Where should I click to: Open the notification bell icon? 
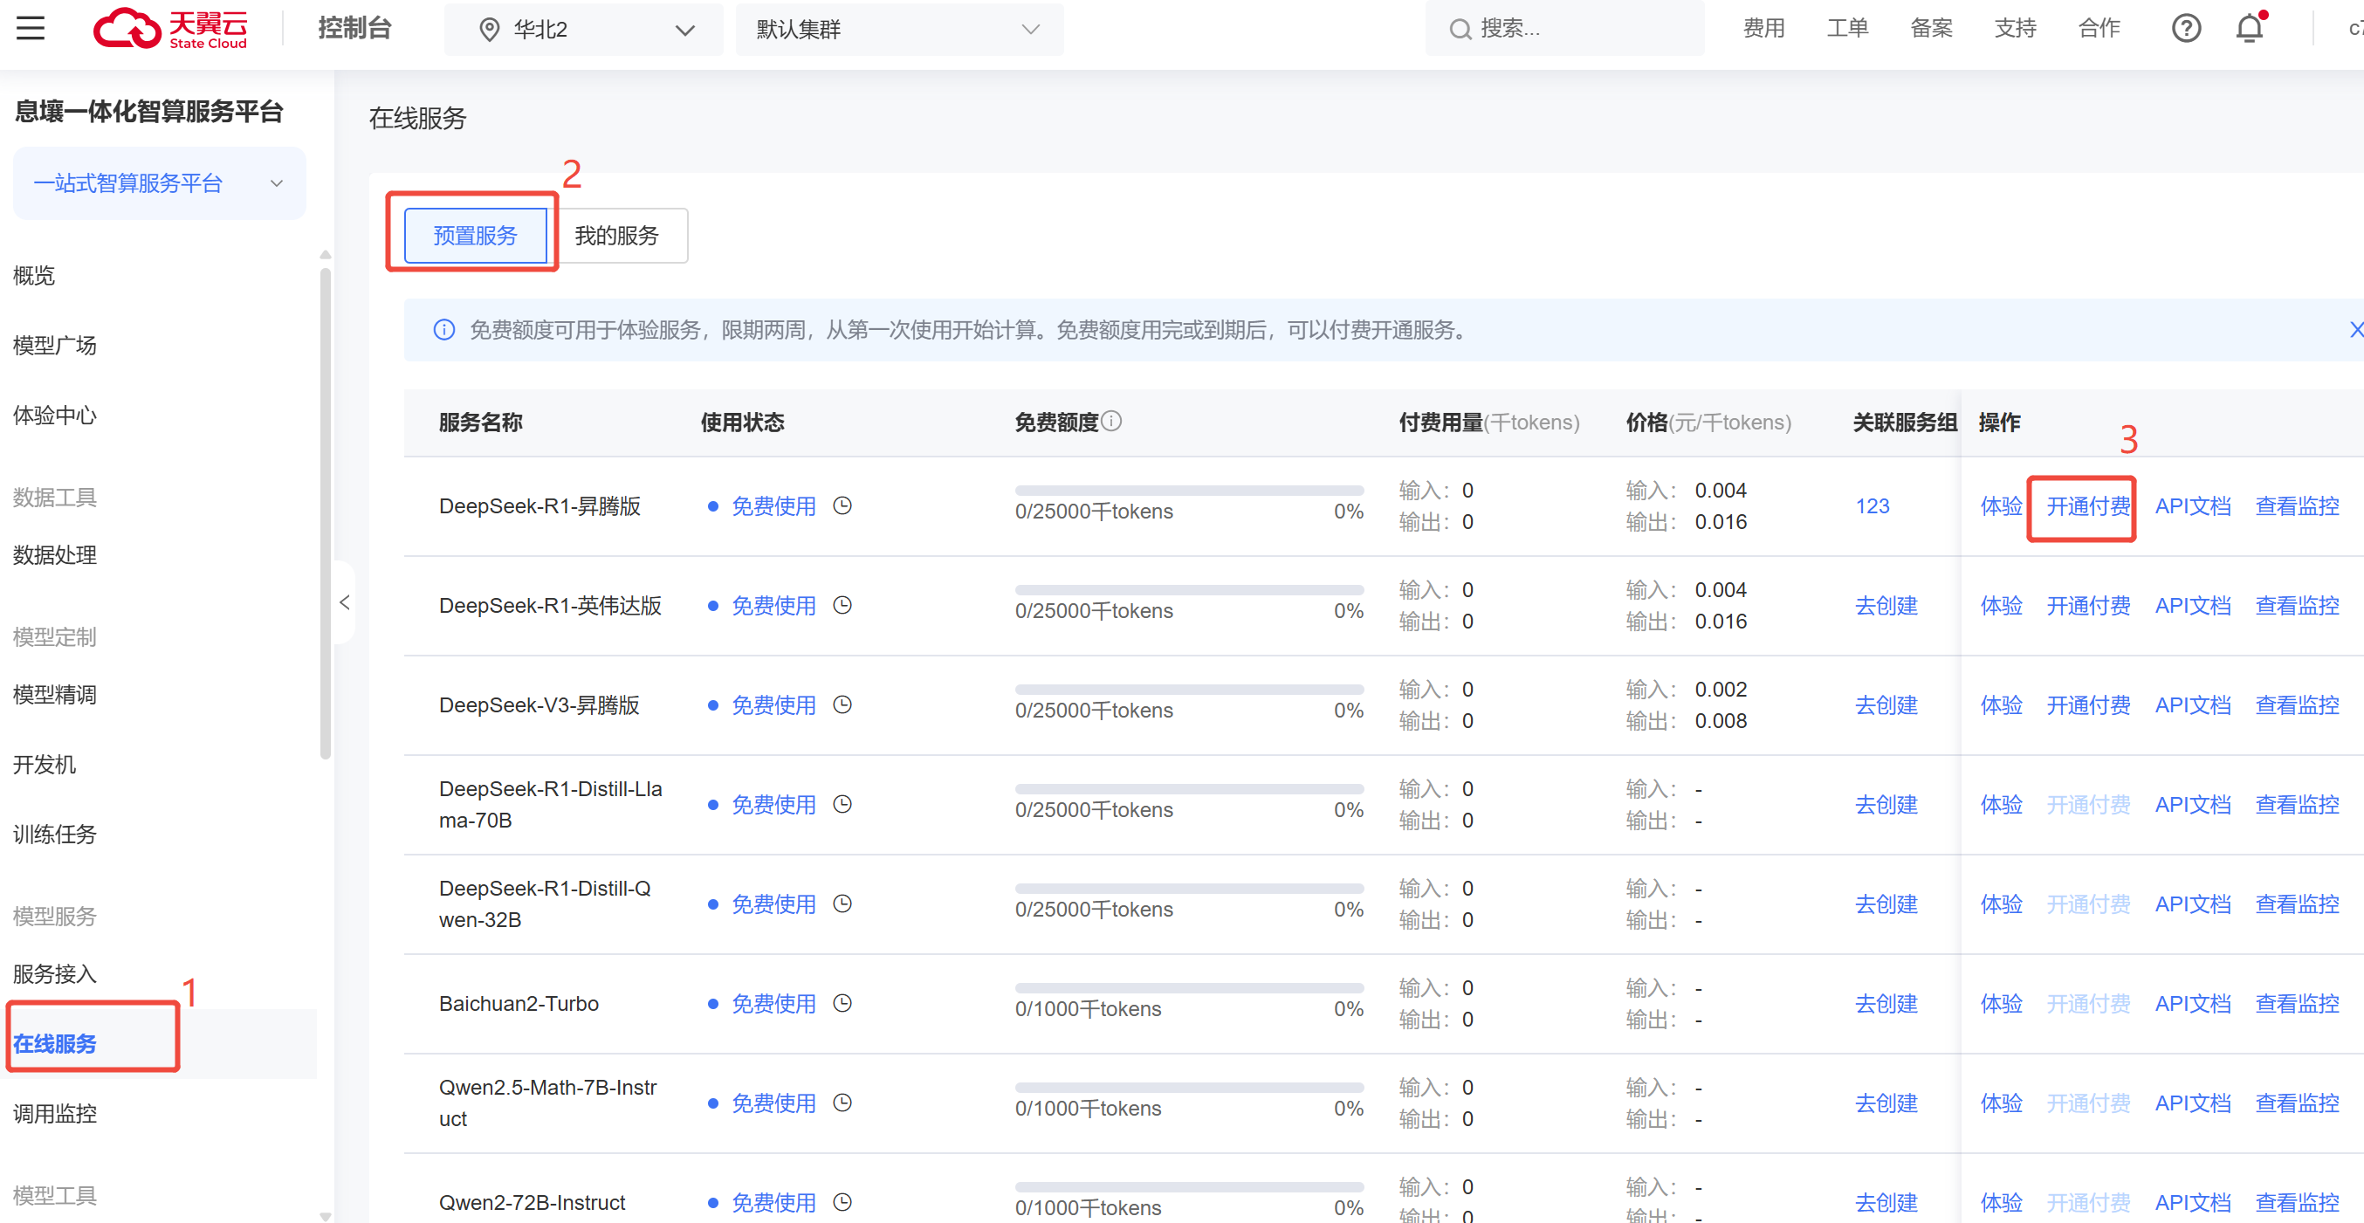click(x=2250, y=29)
